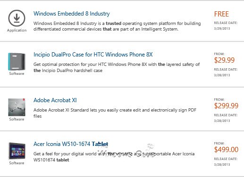Click the Incipio DualPro hardshell case description
Viewport: 244px width, 177px height.
[117, 67]
